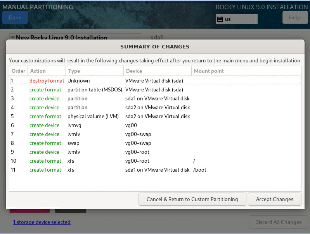Screen dimensions: 310x234
Task: Click 'create format' in row 2
Action: coord(45,89)
